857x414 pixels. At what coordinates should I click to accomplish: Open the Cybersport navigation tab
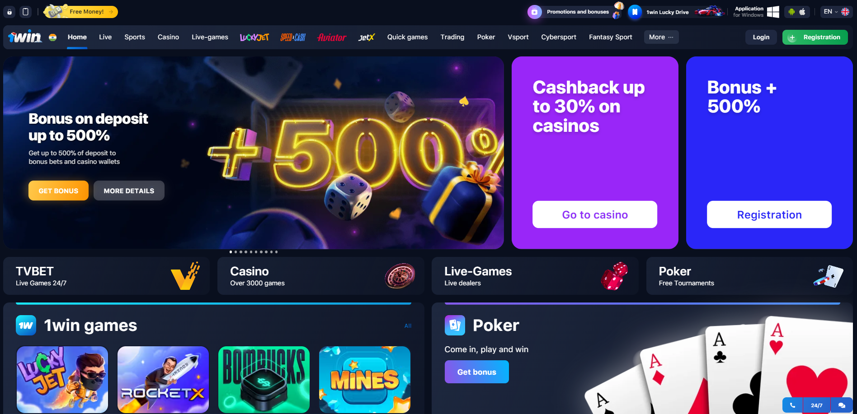(559, 37)
